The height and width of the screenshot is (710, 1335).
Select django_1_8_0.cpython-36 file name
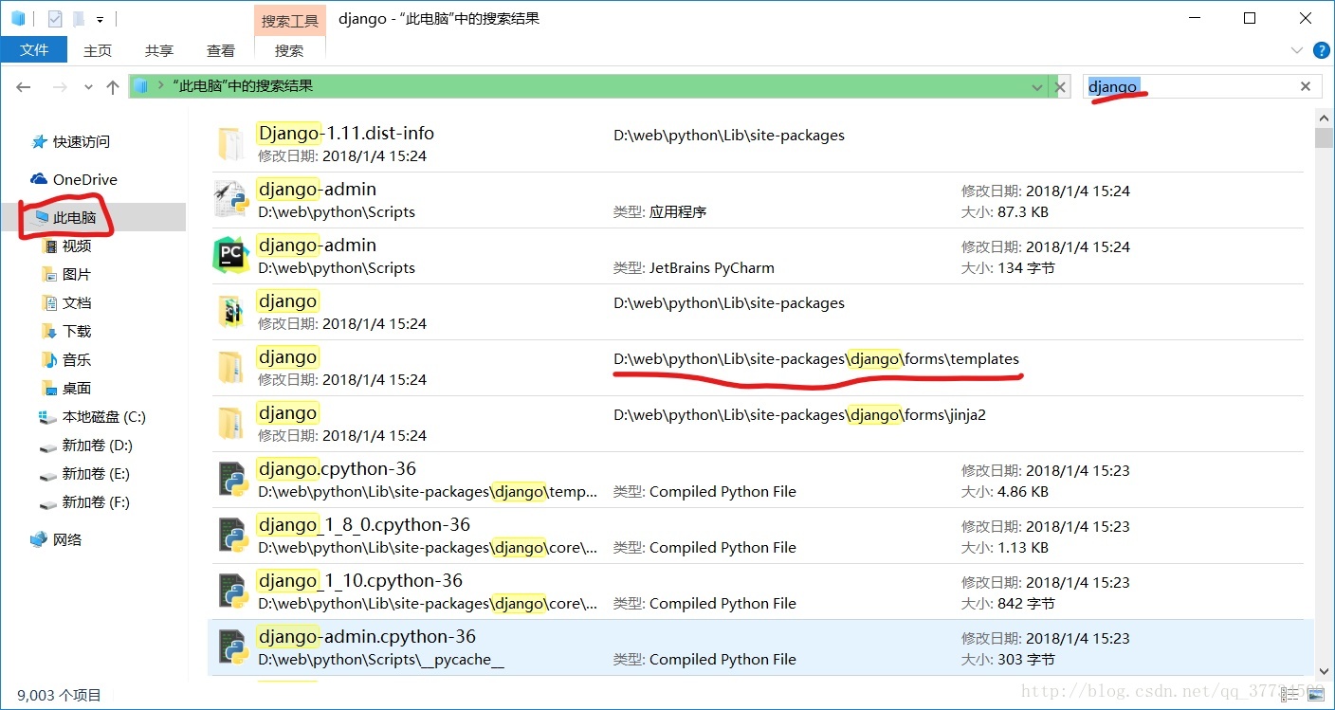click(363, 525)
